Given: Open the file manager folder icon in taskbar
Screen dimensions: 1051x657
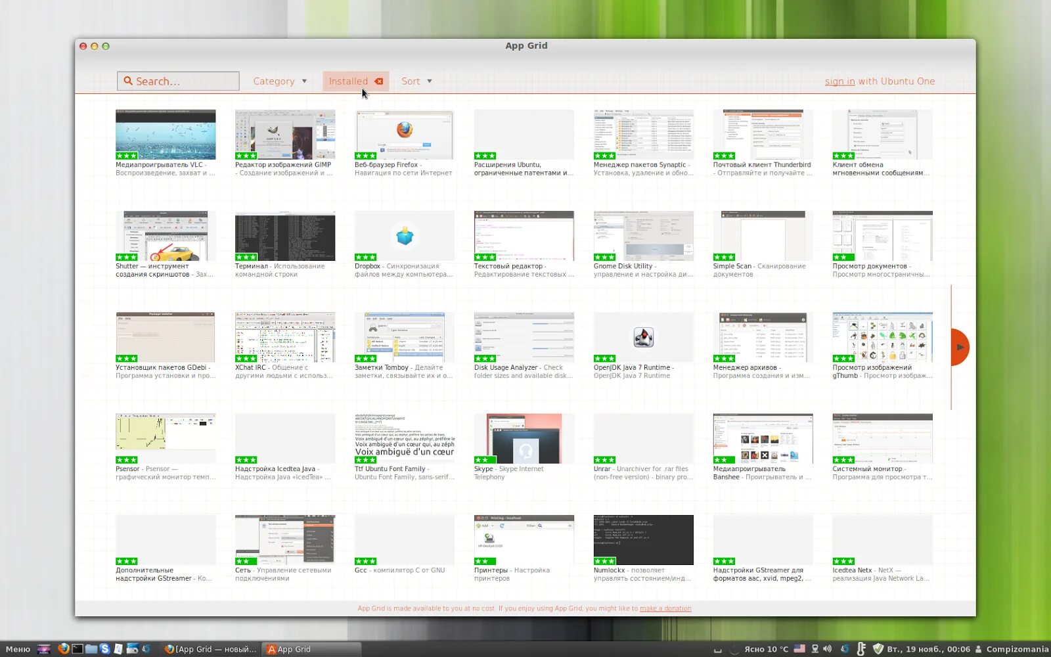Looking at the screenshot, I should click(x=91, y=649).
